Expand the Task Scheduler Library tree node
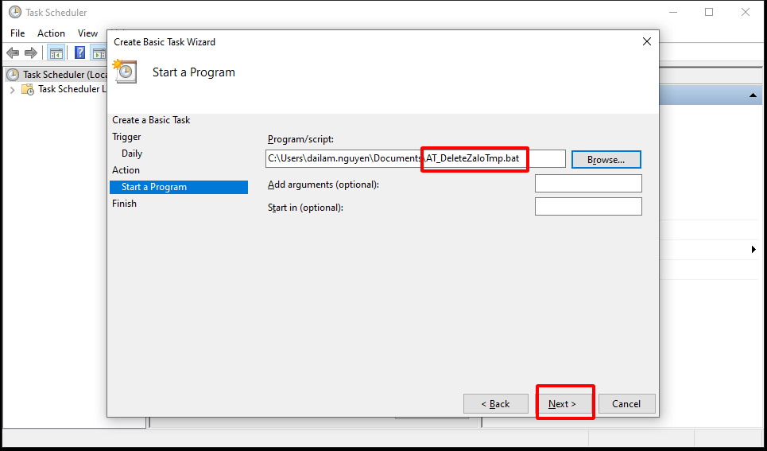Viewport: 767px width, 451px height. click(12, 90)
